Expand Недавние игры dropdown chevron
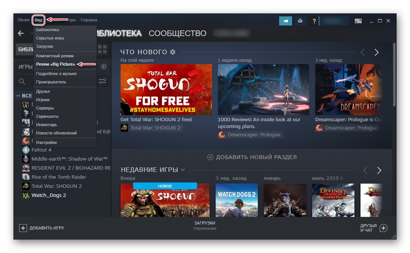The image size is (410, 253). coord(183,170)
